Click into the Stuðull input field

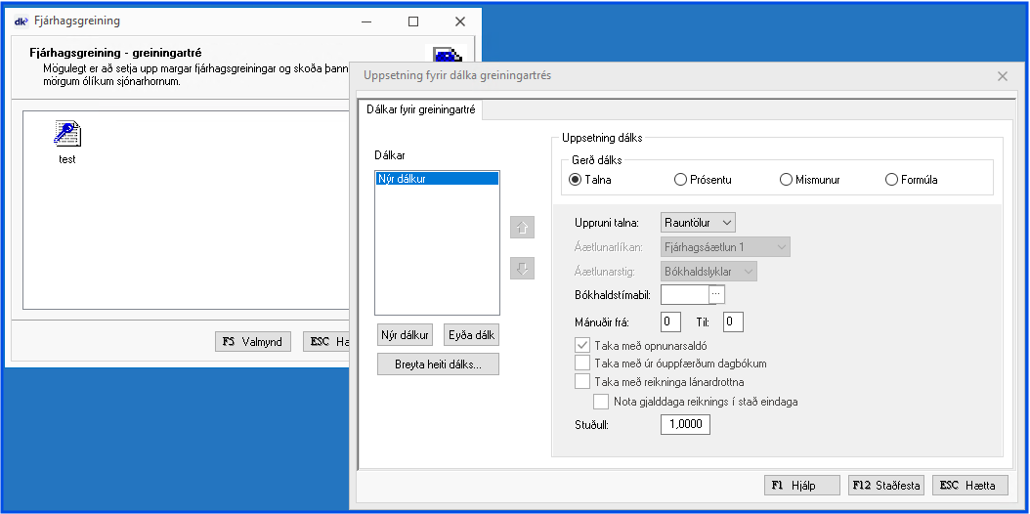[685, 424]
